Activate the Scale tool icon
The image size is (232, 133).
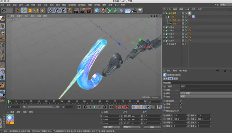pos(30,10)
